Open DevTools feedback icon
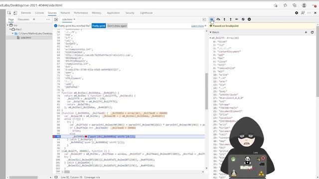Screen dimensions: 319x179 point(303,13)
